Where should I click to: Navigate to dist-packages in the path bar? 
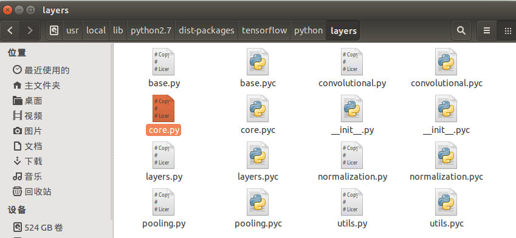(x=206, y=30)
